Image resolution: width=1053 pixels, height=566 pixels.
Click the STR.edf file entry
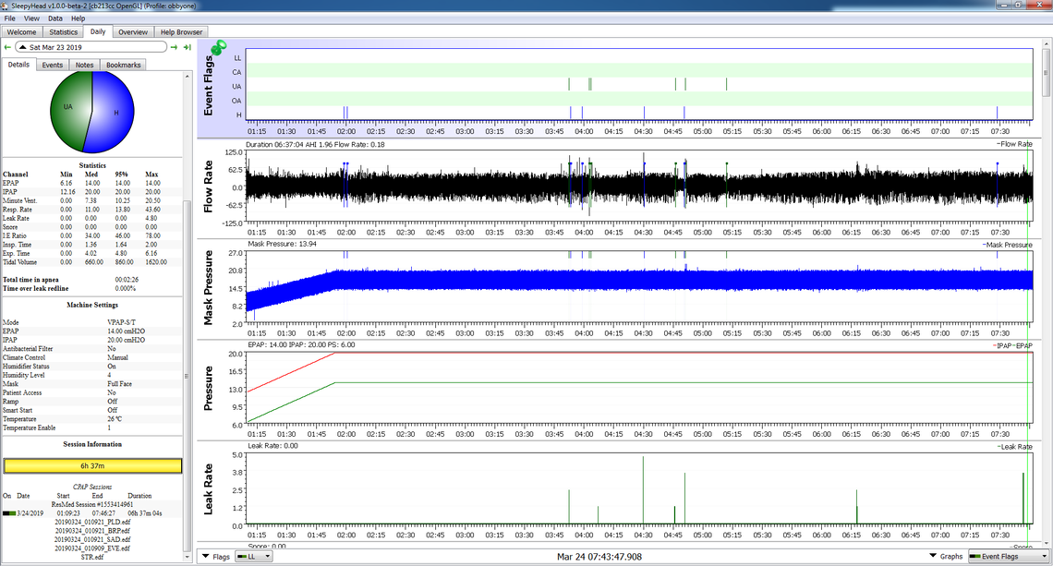pyautogui.click(x=92, y=557)
